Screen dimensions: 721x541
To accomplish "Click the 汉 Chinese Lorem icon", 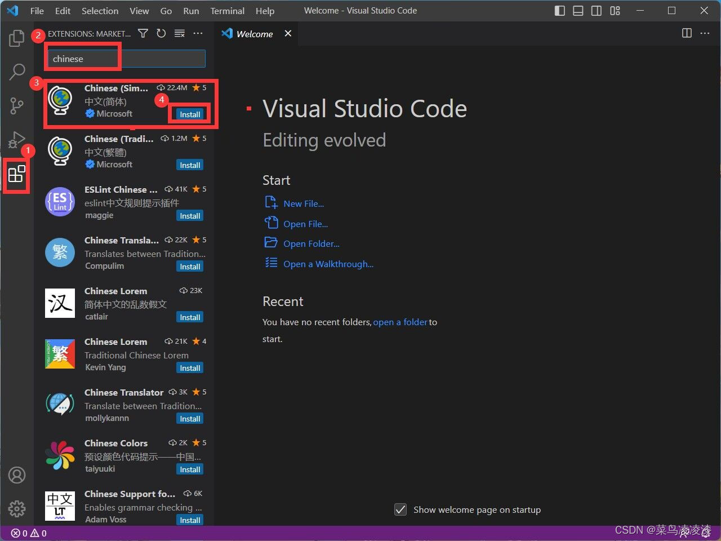I will (60, 303).
